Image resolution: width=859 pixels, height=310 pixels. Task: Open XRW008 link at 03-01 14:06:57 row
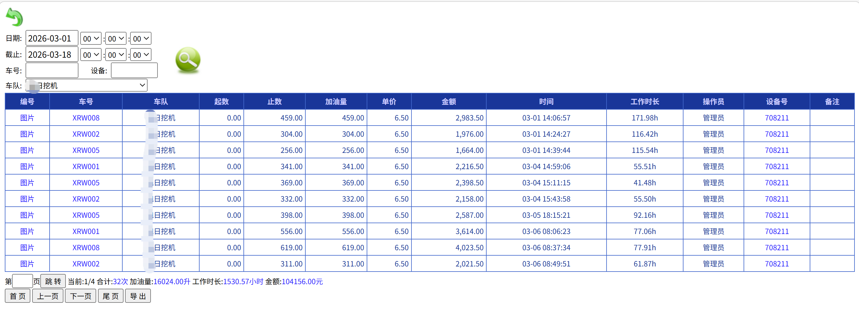(86, 118)
